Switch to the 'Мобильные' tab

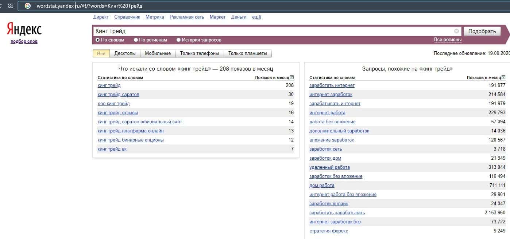pos(158,53)
